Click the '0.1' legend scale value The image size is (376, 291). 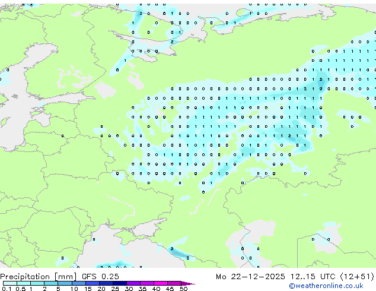(7, 289)
